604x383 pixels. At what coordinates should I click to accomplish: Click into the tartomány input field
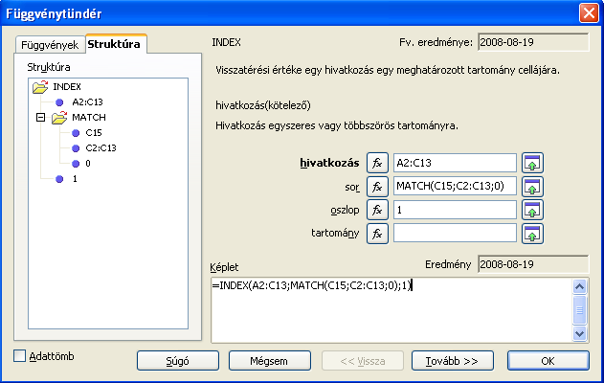click(455, 233)
